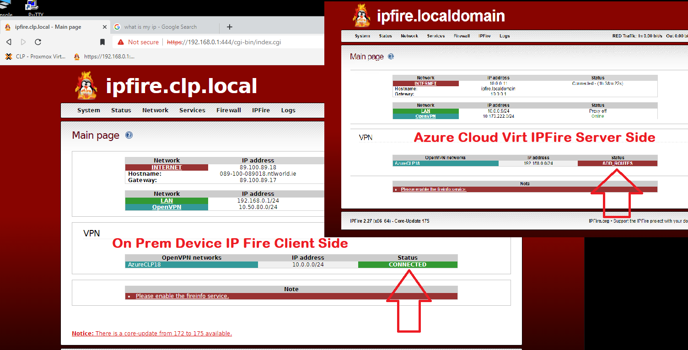Click the OpenVPN network link on ipfire.clp.local
Screen dimensions: 688x350
click(x=167, y=207)
